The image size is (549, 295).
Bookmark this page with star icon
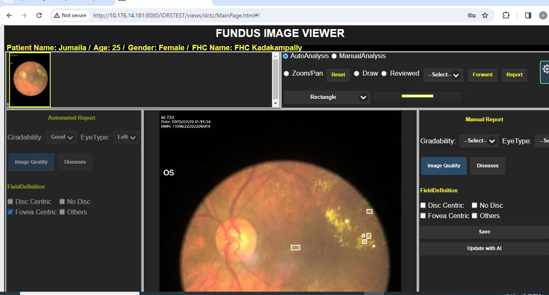(485, 15)
